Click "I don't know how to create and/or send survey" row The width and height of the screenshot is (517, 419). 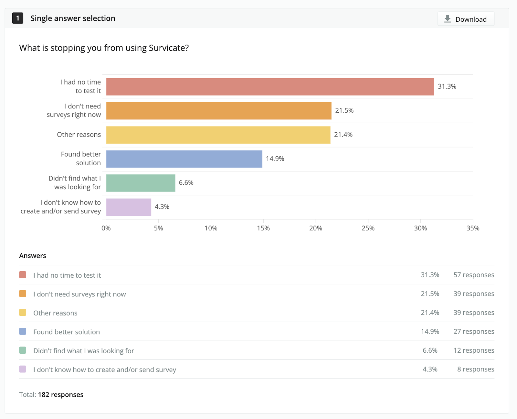(257, 369)
